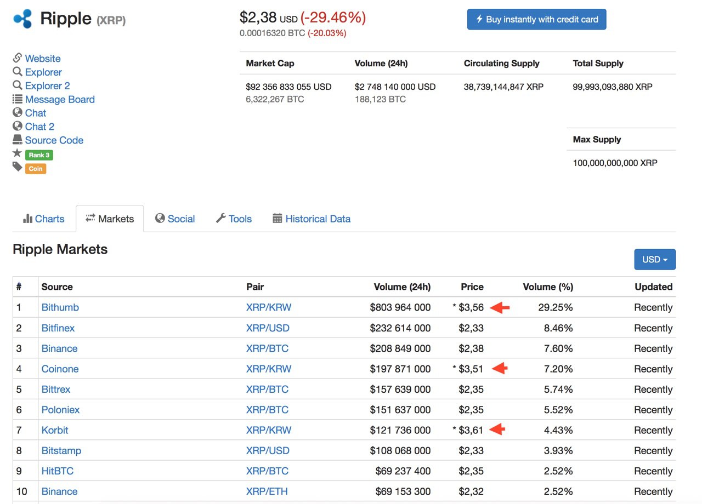
Task: Open Binance link in the XRP/BTC row
Action: 59,348
